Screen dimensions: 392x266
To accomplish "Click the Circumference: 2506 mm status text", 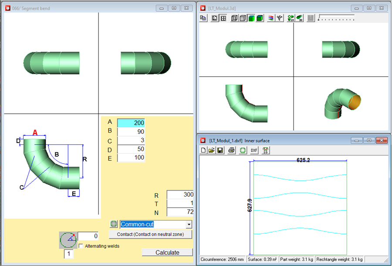I will tap(222, 259).
